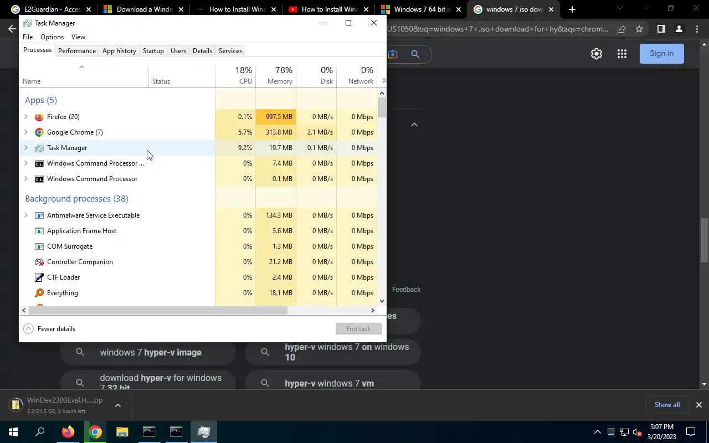Open Chrome's three-dot menu
This screenshot has height=443, width=709.
pyautogui.click(x=697, y=29)
